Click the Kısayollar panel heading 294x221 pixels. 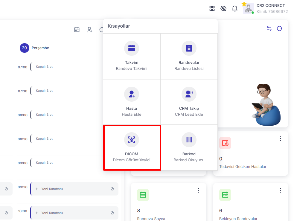(x=119, y=26)
